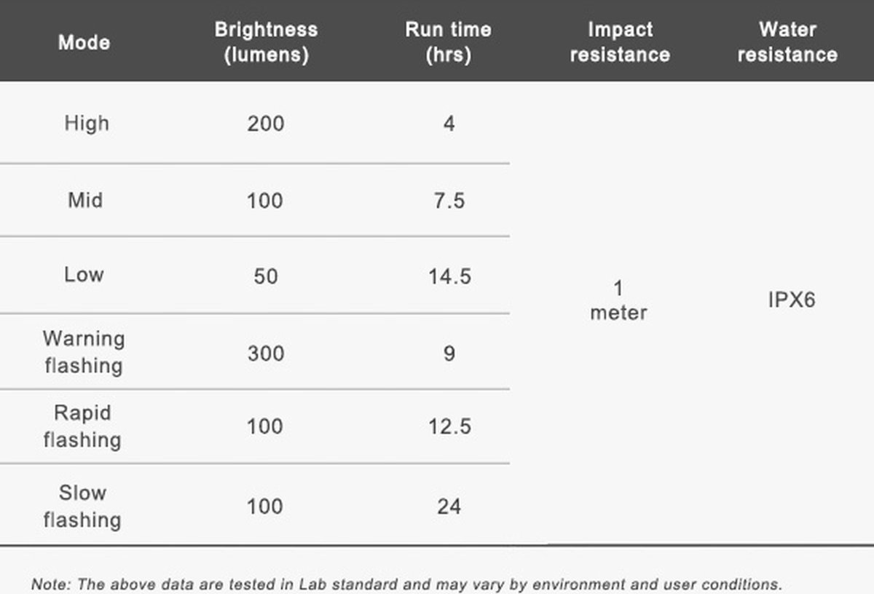Click the Warning flashing mode label

[84, 352]
